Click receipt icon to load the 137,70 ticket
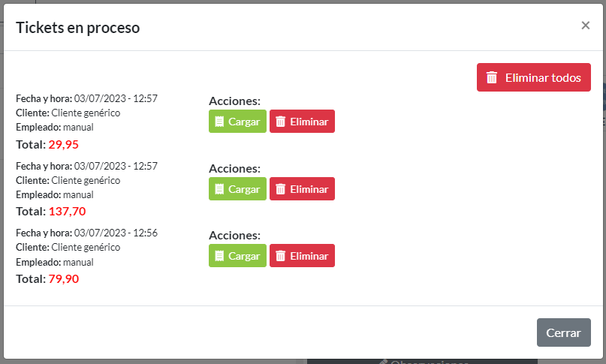The height and width of the screenshot is (364, 606). [x=219, y=189]
